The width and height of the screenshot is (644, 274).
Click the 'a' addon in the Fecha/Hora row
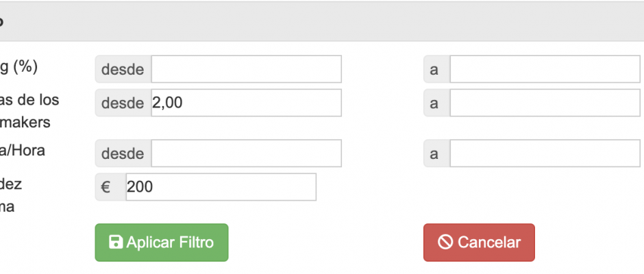[x=437, y=153]
